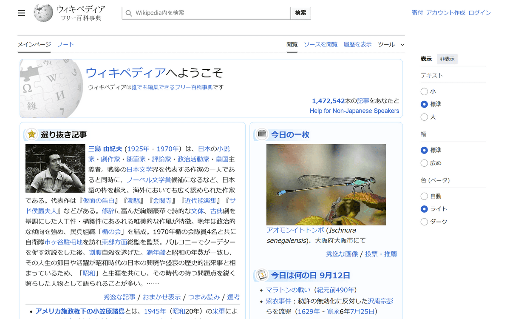The image size is (510, 319).
Task: Switch to the メインページ tab
Action: 34,44
